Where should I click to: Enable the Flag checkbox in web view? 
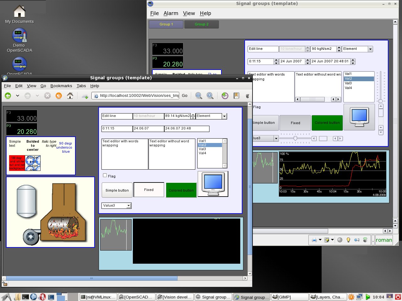click(x=105, y=176)
